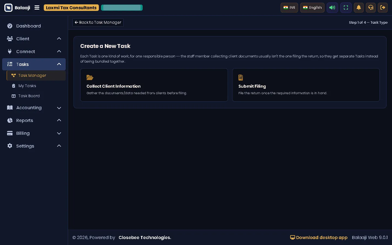The image size is (392, 245).
Task: Click the Balaaji logo icon
Action: click(x=8, y=8)
